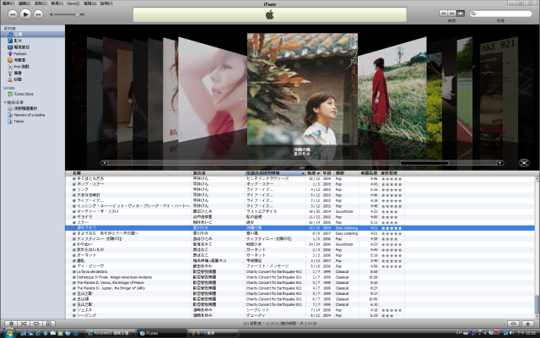Click low-volume speaker icon

pyautogui.click(x=51, y=14)
